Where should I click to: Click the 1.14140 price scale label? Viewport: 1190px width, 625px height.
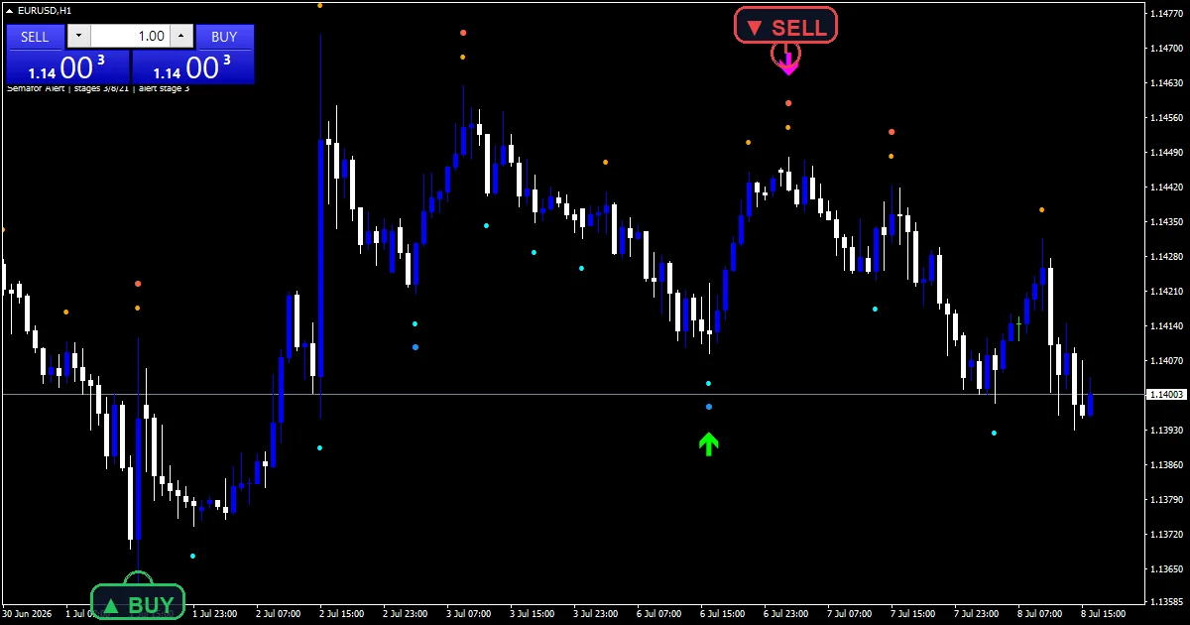click(1166, 326)
